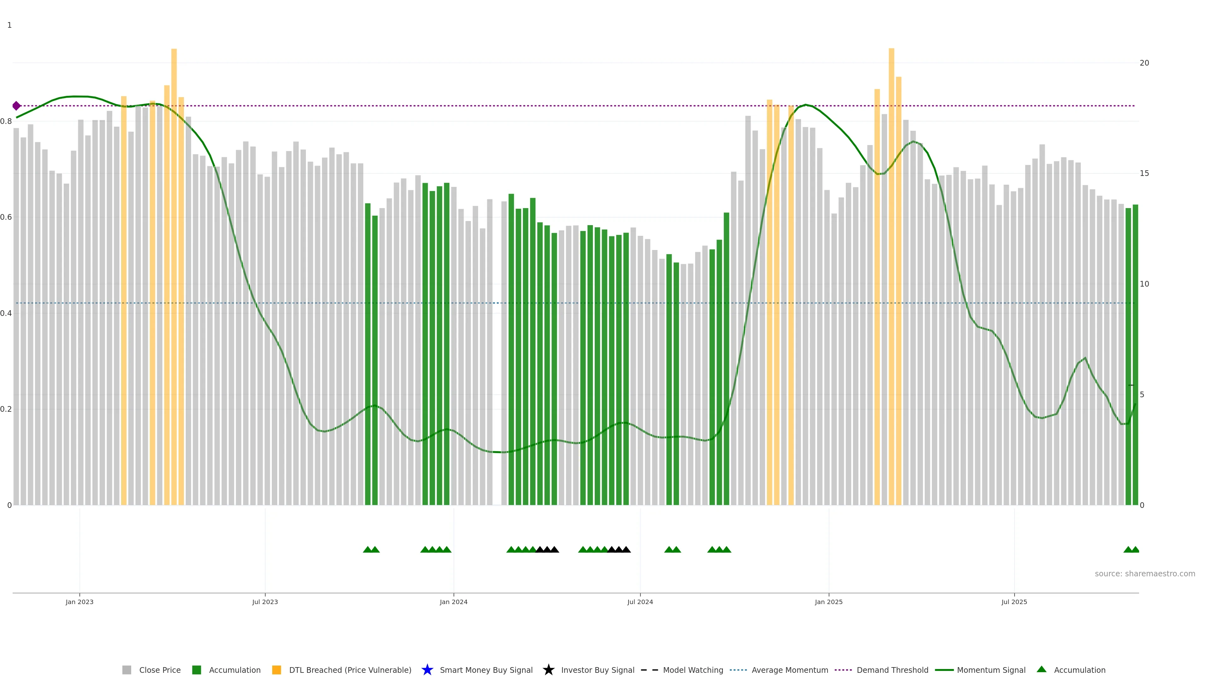The height and width of the screenshot is (681, 1211).
Task: Click the Jan 2023 axis label
Action: 79,602
